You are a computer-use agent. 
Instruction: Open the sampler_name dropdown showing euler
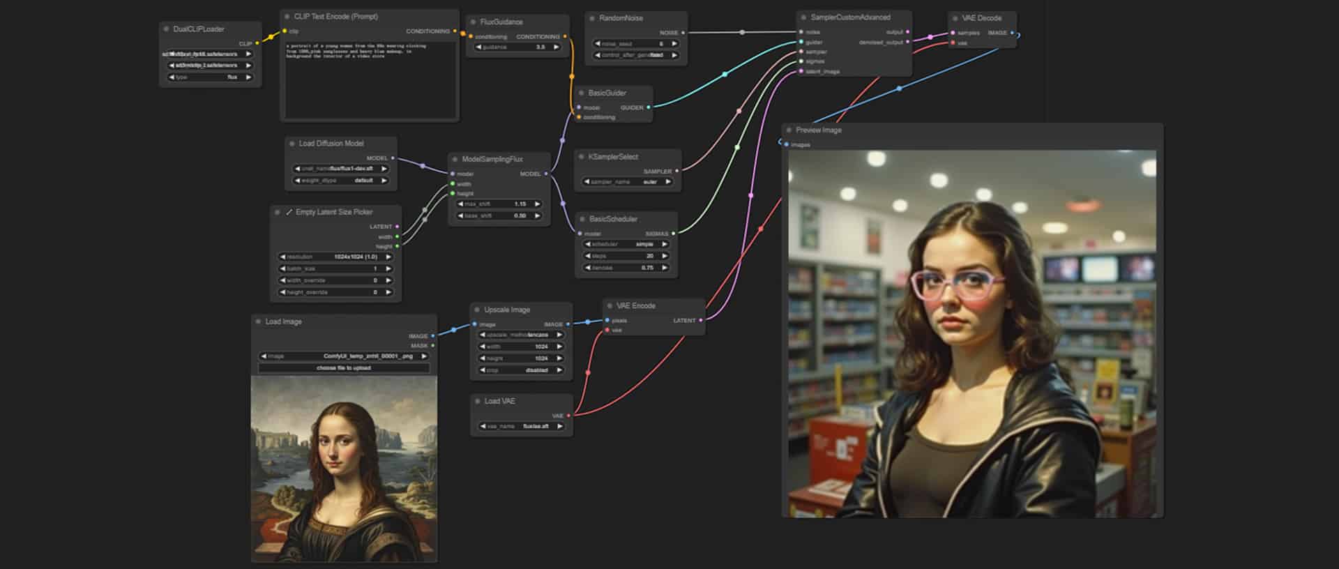[x=627, y=182]
